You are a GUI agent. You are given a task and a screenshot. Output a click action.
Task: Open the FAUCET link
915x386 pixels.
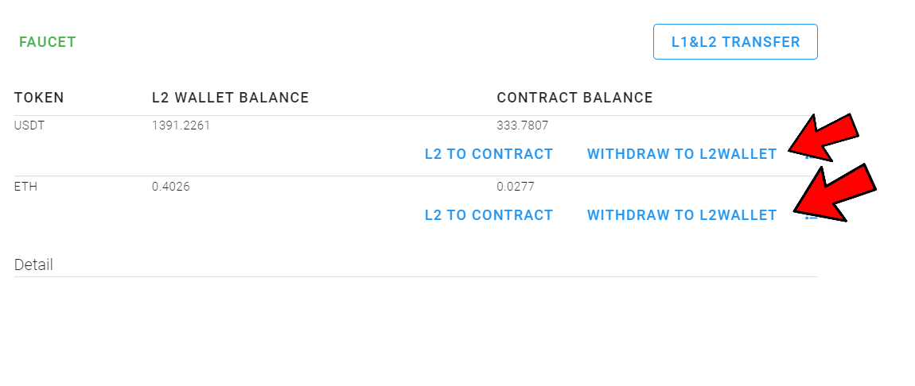pos(48,42)
